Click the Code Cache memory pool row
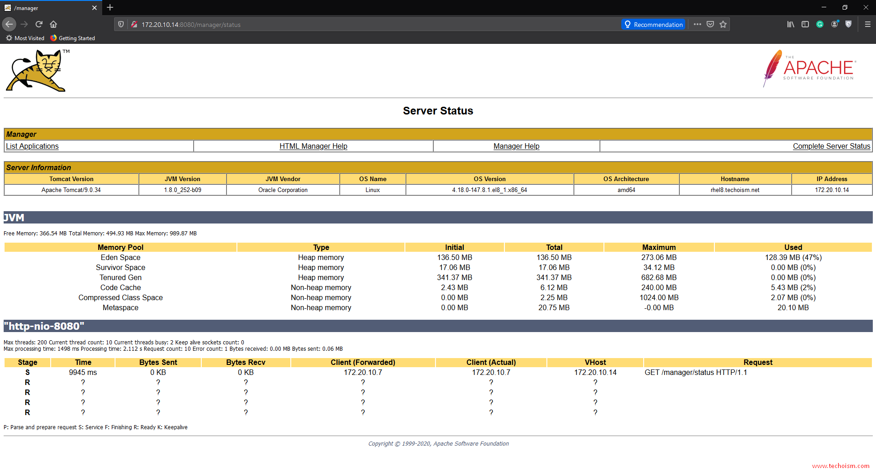The width and height of the screenshot is (876, 473). point(438,287)
